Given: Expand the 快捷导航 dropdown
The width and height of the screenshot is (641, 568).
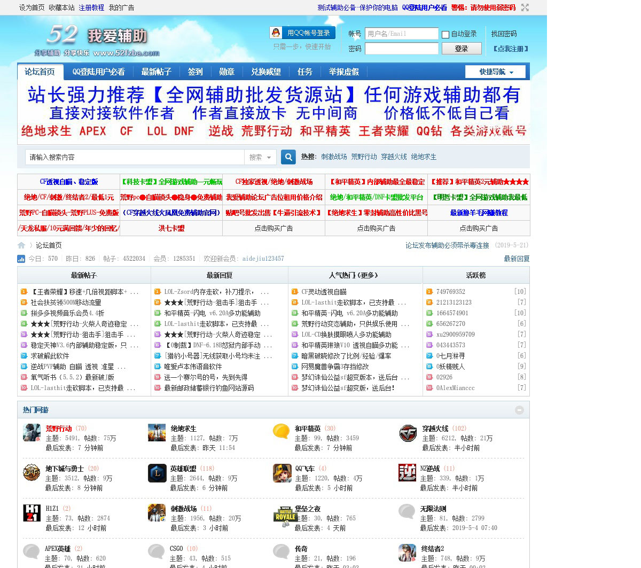Looking at the screenshot, I should tap(496, 72).
